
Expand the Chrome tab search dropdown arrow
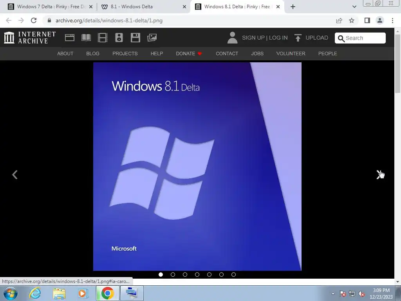(x=354, y=7)
